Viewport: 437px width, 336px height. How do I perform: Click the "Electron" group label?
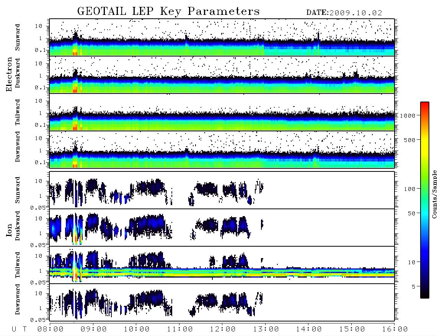[x=9, y=74]
